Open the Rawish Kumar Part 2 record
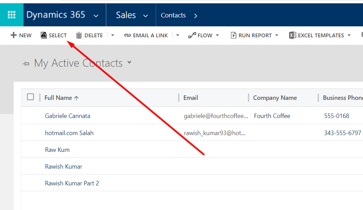The width and height of the screenshot is (363, 210). (x=72, y=183)
